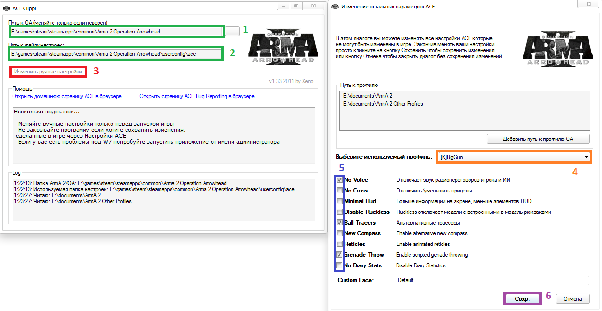This screenshot has width=602, height=311.
Task: Click description 'Enable scripted genade throwing'
Action: [432, 255]
